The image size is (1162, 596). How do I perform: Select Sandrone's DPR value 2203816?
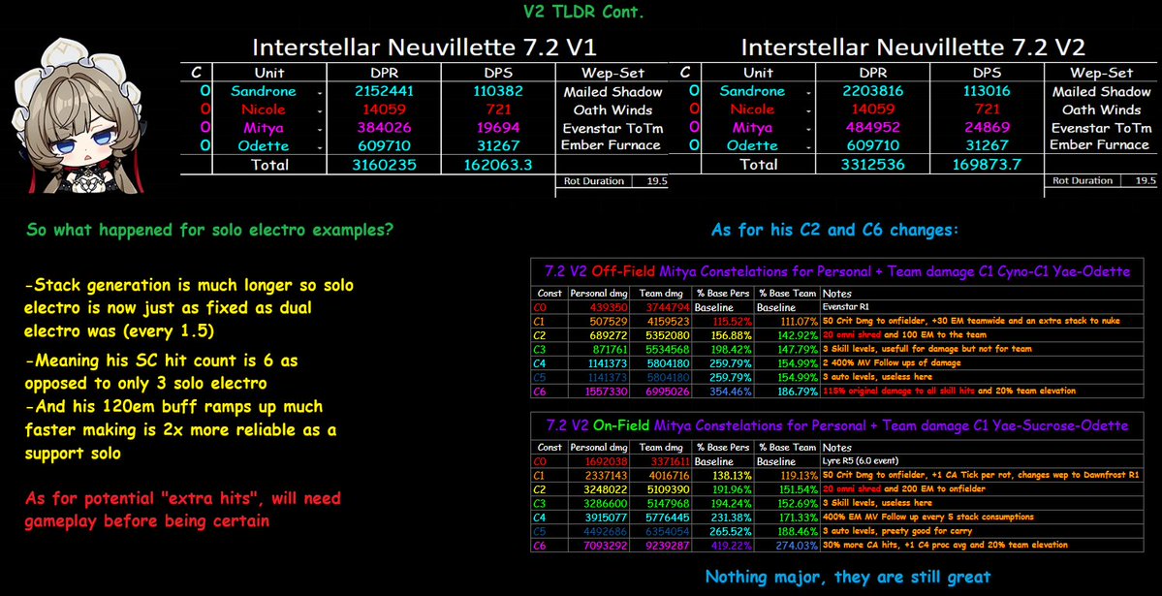(x=873, y=91)
